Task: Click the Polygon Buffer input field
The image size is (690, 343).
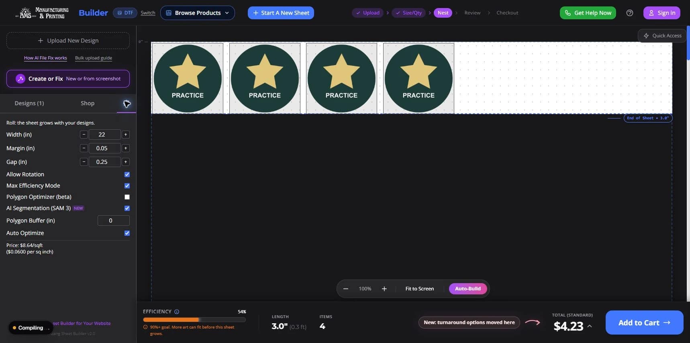Action: click(x=113, y=220)
